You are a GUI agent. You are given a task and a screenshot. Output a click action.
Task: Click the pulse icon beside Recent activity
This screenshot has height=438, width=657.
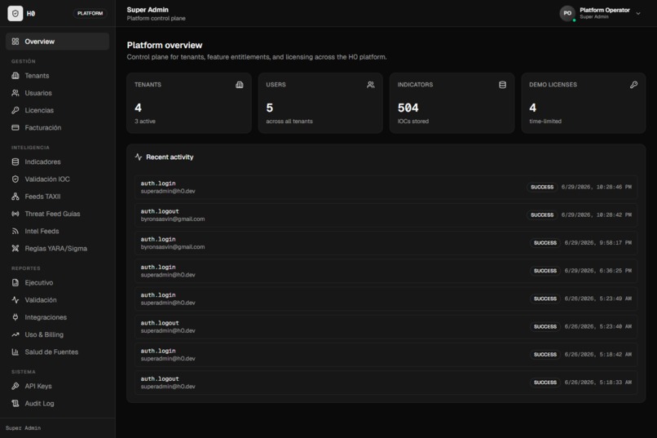coord(139,157)
